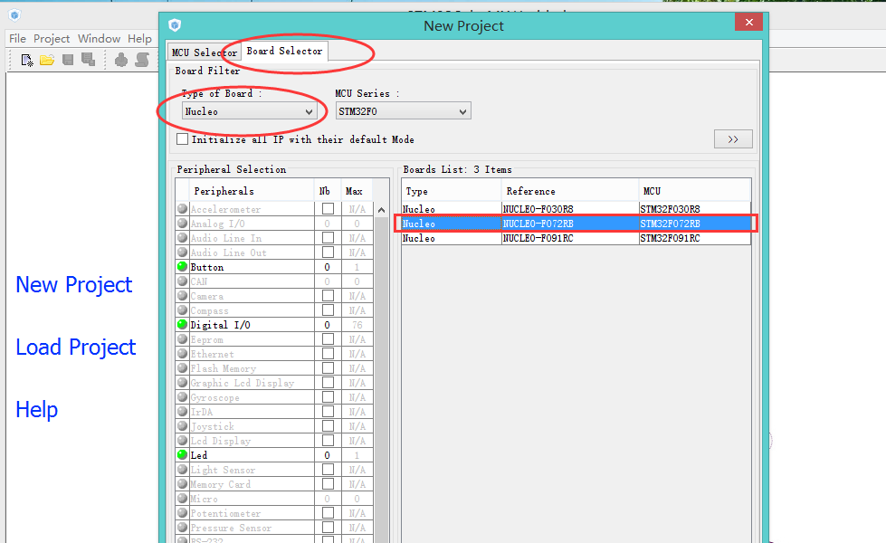Tick the Compass checkbox
Image resolution: width=886 pixels, height=543 pixels.
click(x=328, y=310)
